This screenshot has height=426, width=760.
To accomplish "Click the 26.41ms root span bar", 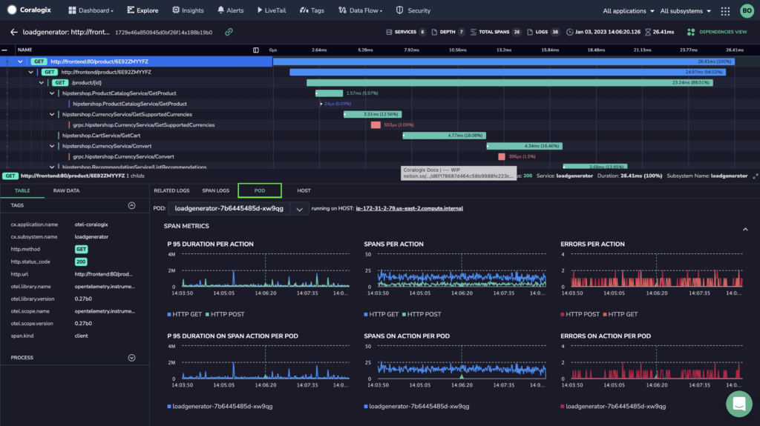I will 504,61.
